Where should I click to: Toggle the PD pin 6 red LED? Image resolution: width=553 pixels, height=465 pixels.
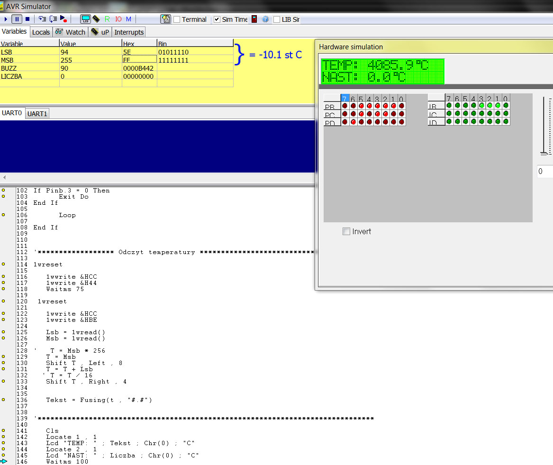coord(353,122)
